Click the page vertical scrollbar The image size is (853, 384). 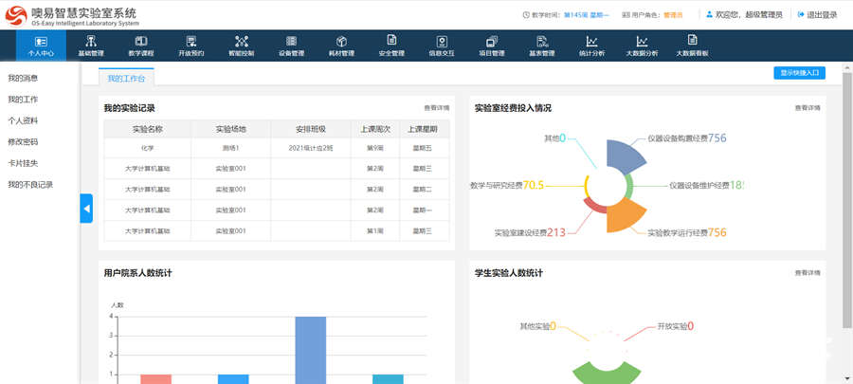click(x=847, y=190)
